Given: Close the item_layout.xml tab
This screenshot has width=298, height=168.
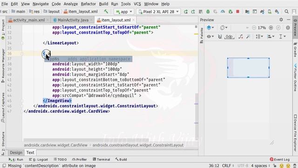Looking at the screenshot, I should click(x=134, y=20).
